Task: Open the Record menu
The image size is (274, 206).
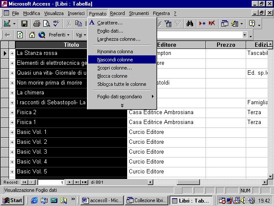Action: click(117, 13)
